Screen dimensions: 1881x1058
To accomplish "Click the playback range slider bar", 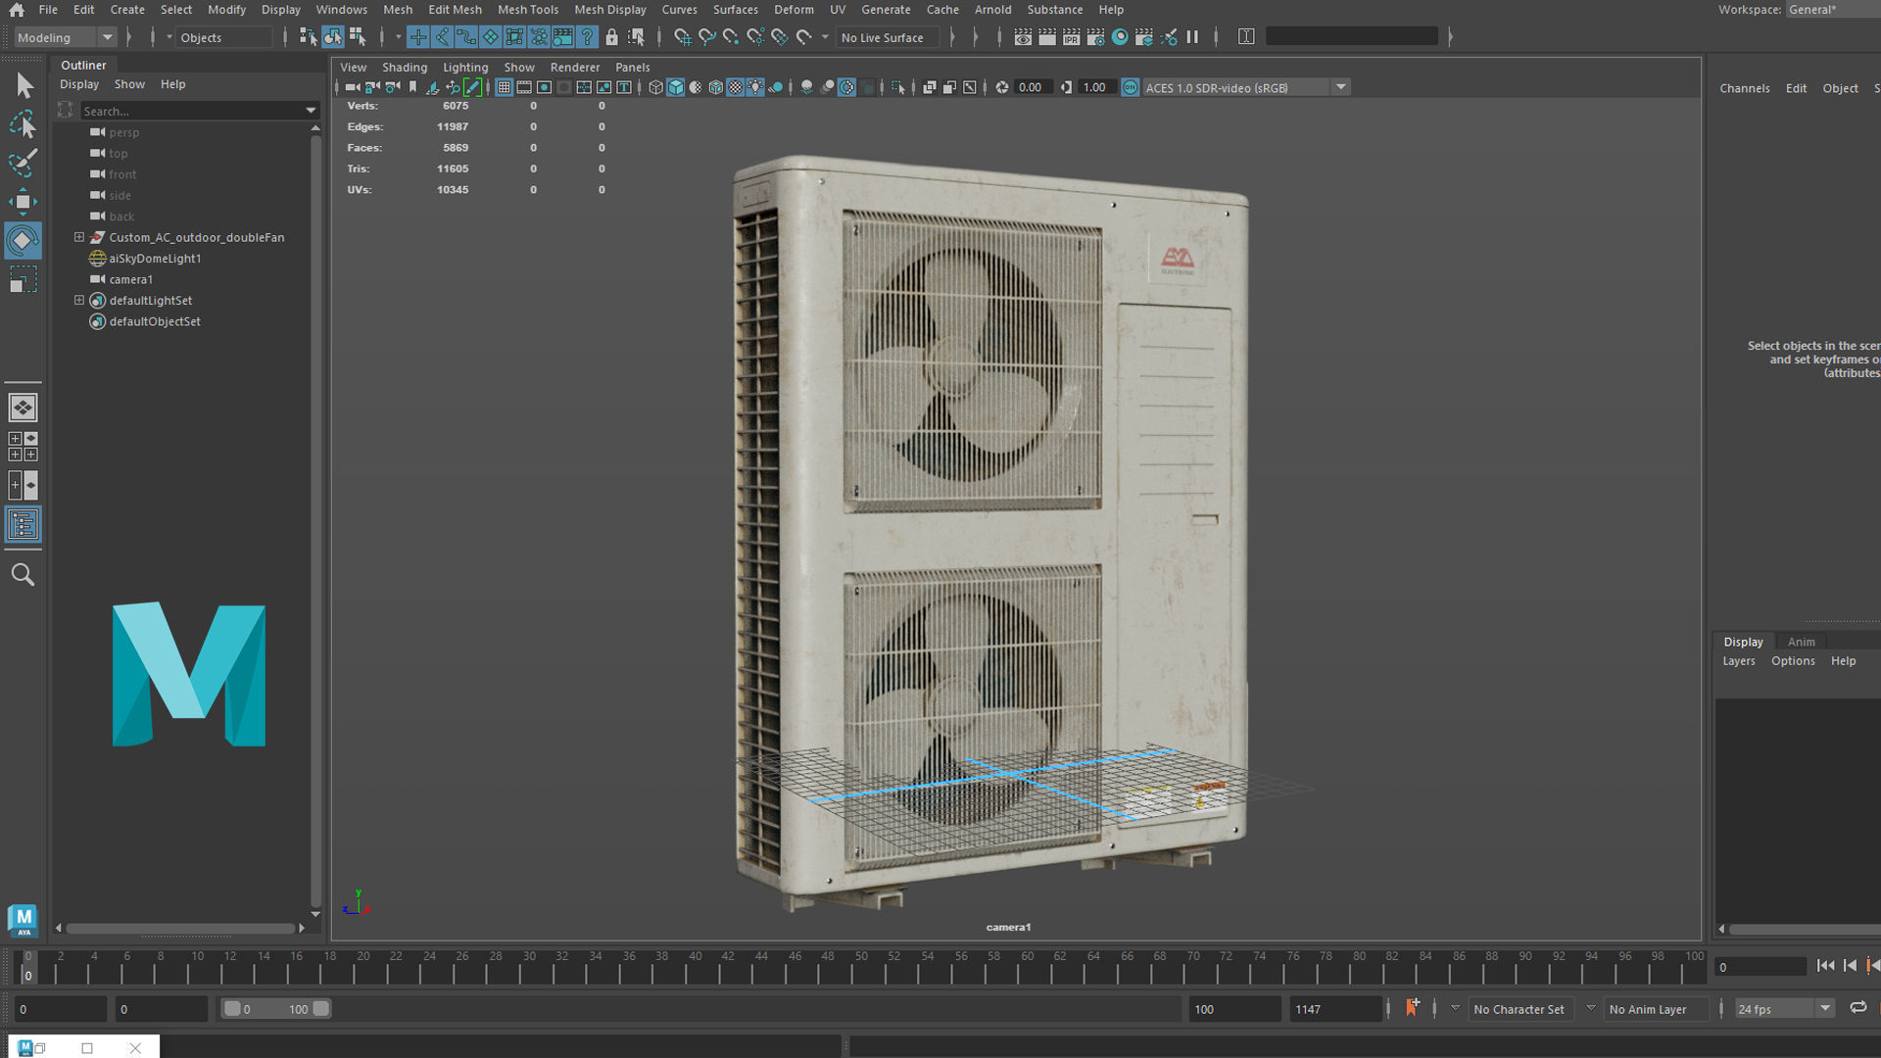I will (x=275, y=1008).
